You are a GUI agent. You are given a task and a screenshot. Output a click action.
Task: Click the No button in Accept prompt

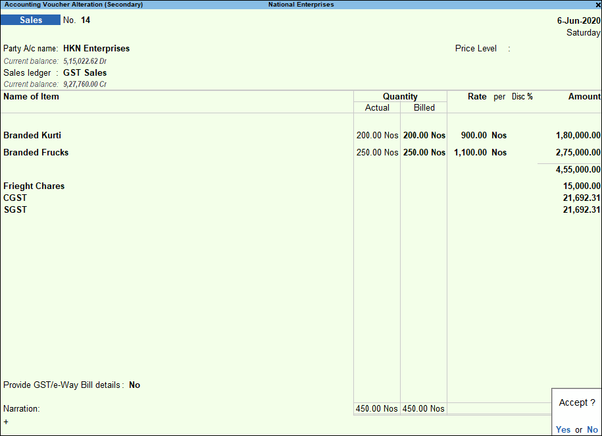pyautogui.click(x=591, y=429)
